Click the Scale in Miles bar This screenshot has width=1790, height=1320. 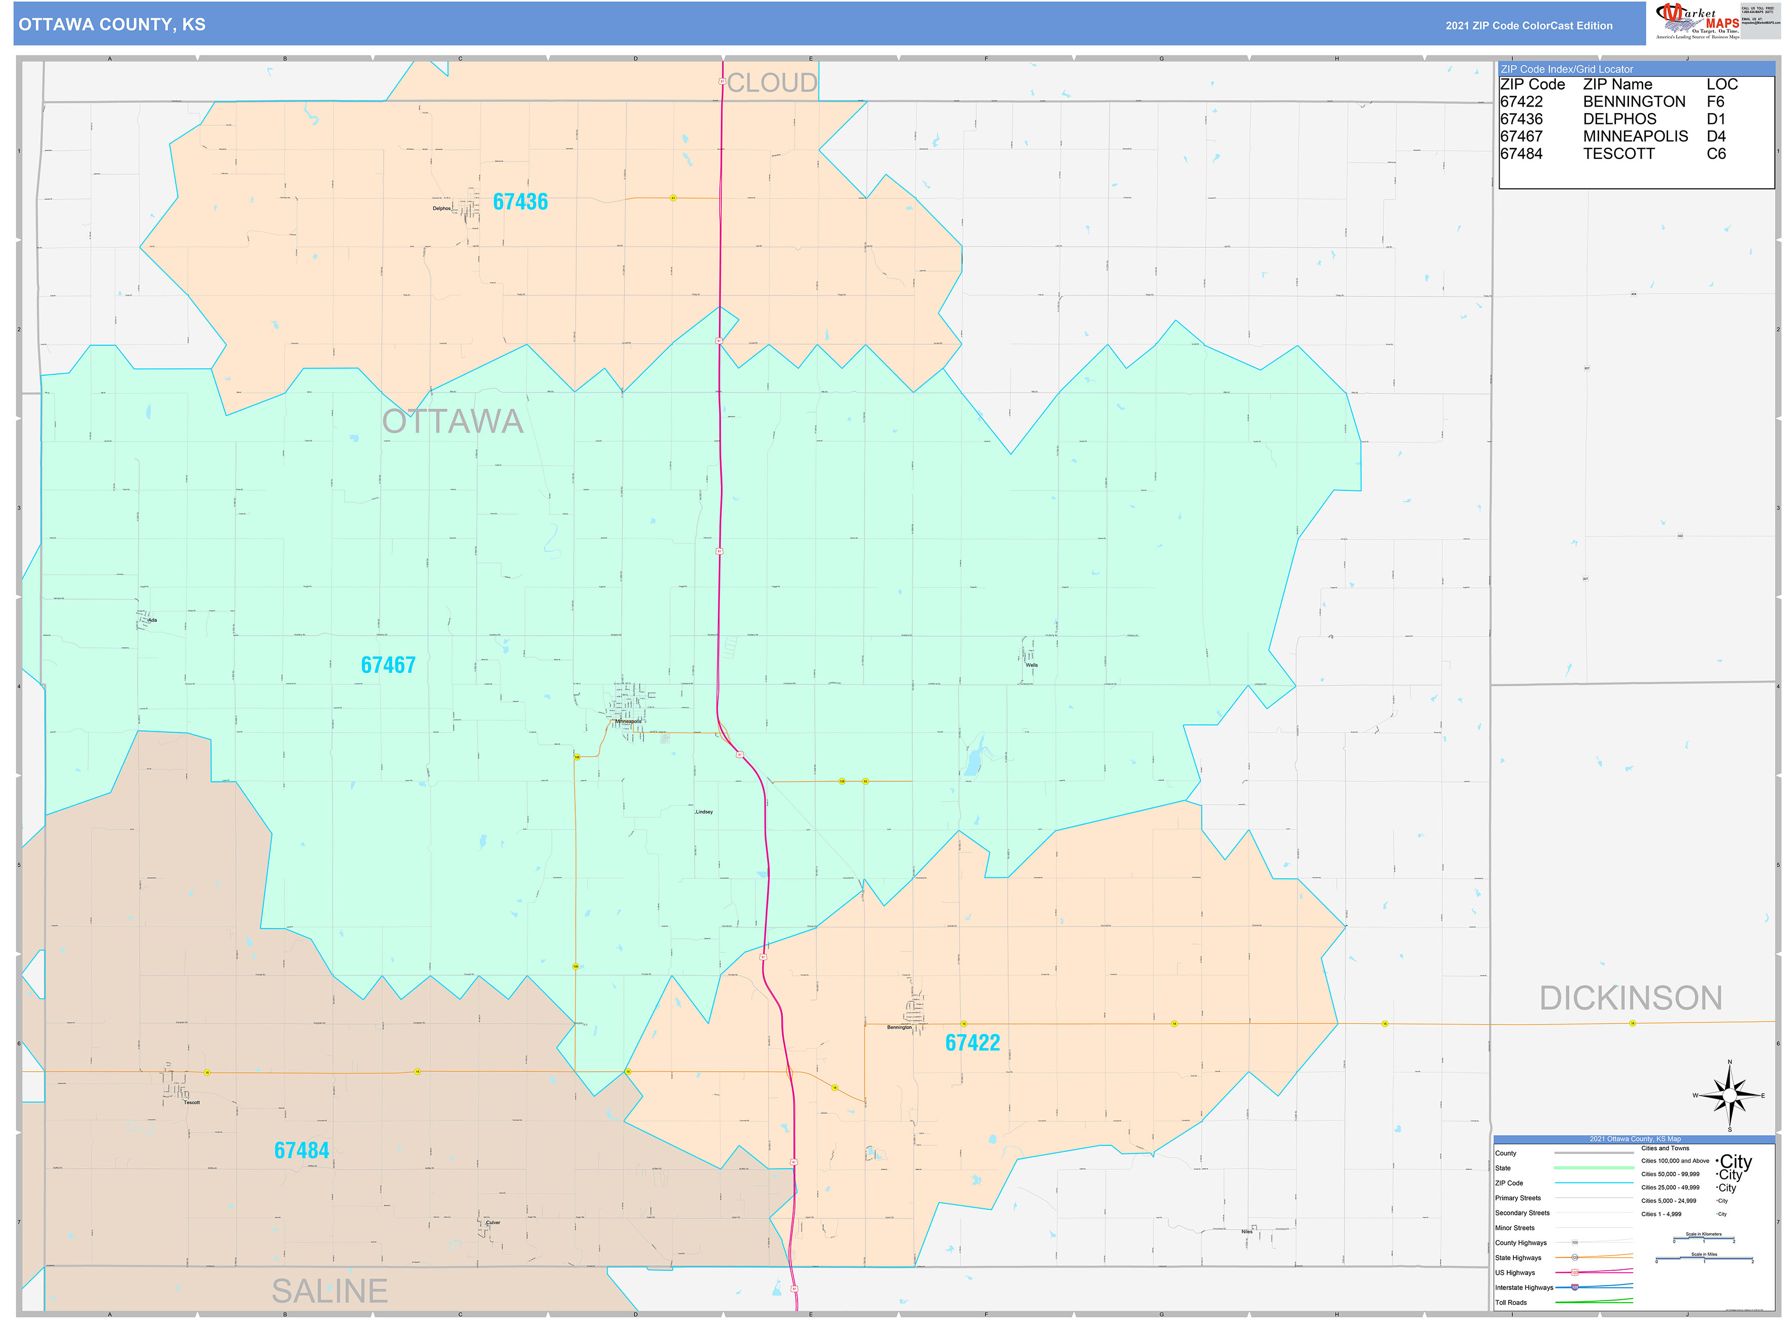(x=1705, y=1259)
